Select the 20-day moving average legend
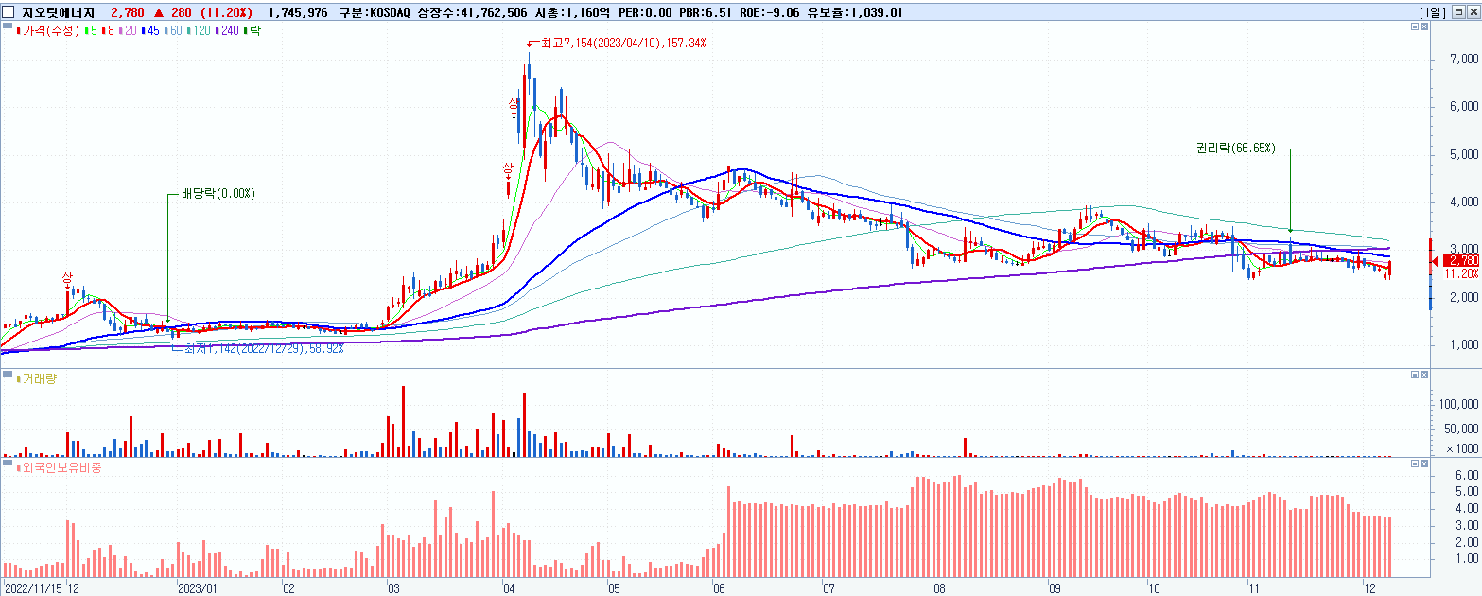 (x=127, y=31)
